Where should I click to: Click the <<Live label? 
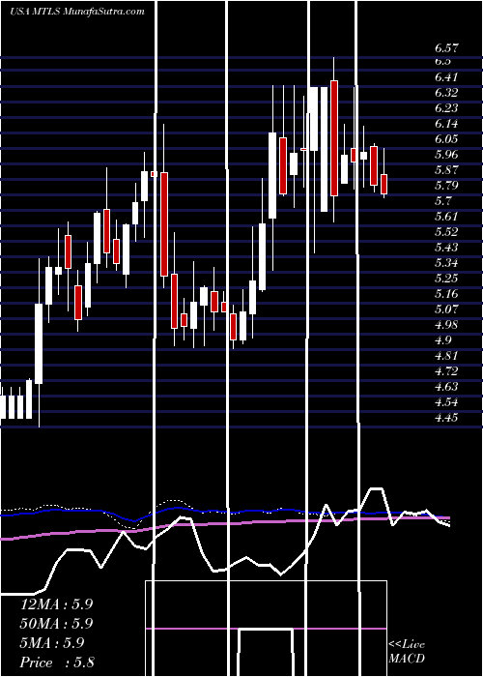407,645
